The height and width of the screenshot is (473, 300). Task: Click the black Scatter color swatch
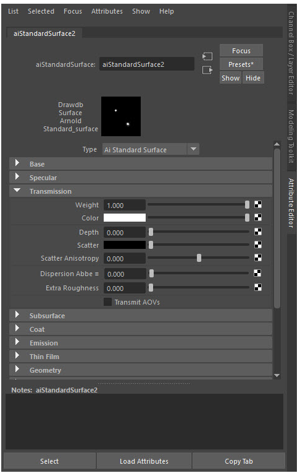coord(125,245)
